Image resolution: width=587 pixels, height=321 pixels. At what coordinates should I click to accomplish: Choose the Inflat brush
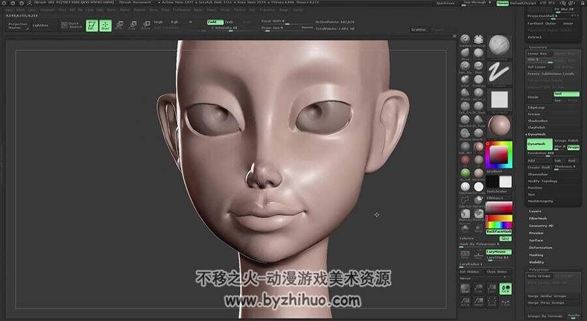point(465,80)
